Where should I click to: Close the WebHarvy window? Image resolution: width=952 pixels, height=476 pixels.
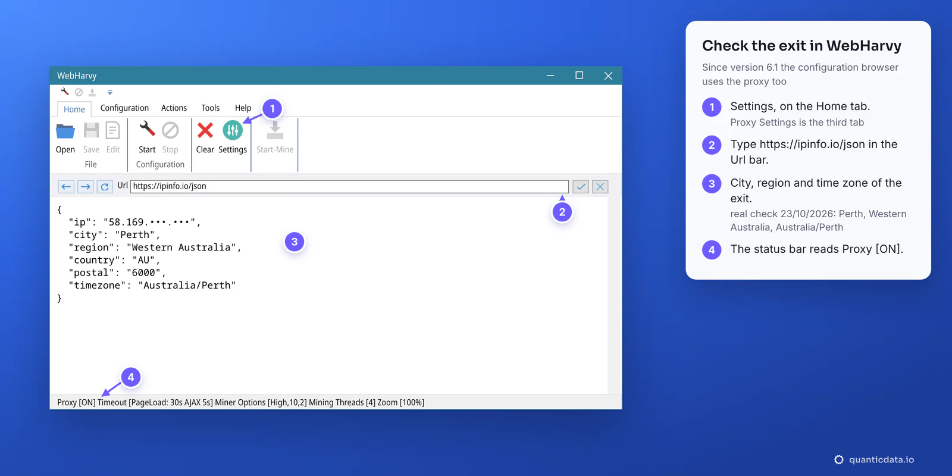coord(608,76)
